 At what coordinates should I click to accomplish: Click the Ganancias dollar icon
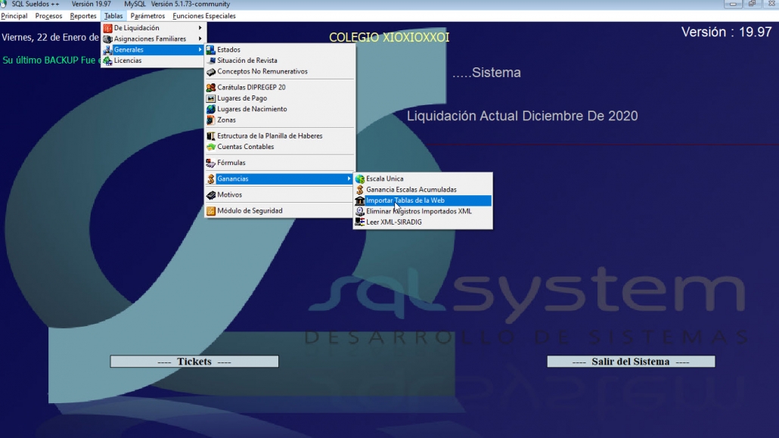tap(211, 179)
